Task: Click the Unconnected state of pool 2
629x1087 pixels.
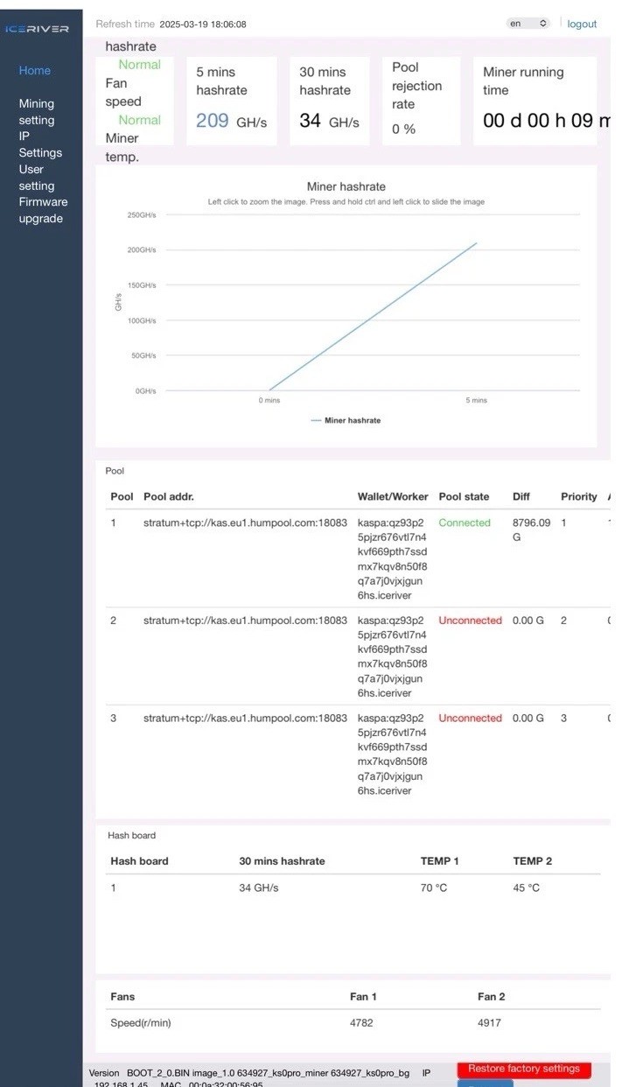Action: point(470,621)
